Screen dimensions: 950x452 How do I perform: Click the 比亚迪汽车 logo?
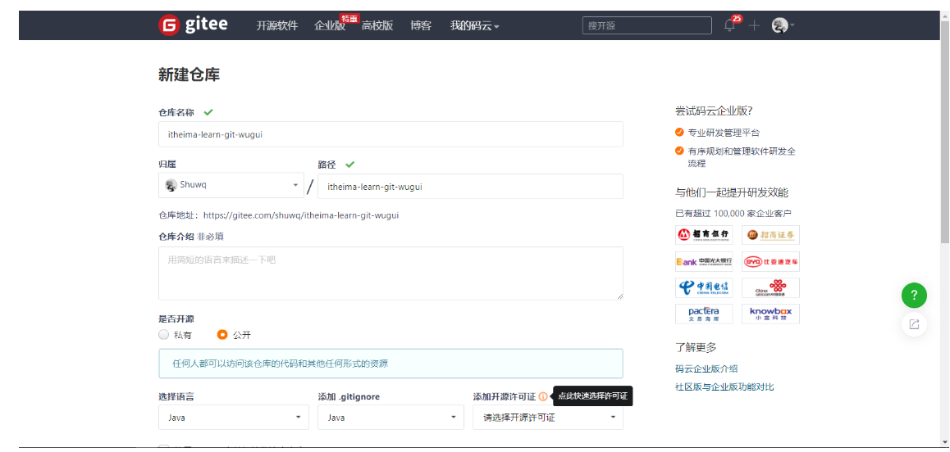[x=770, y=261]
